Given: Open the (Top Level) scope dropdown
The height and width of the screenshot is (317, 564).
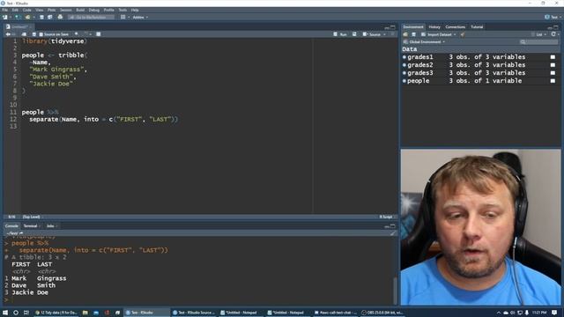Looking at the screenshot, I should 33,217.
